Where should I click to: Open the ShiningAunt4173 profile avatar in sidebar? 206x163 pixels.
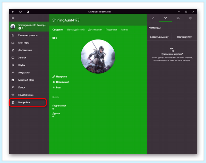click(13, 26)
